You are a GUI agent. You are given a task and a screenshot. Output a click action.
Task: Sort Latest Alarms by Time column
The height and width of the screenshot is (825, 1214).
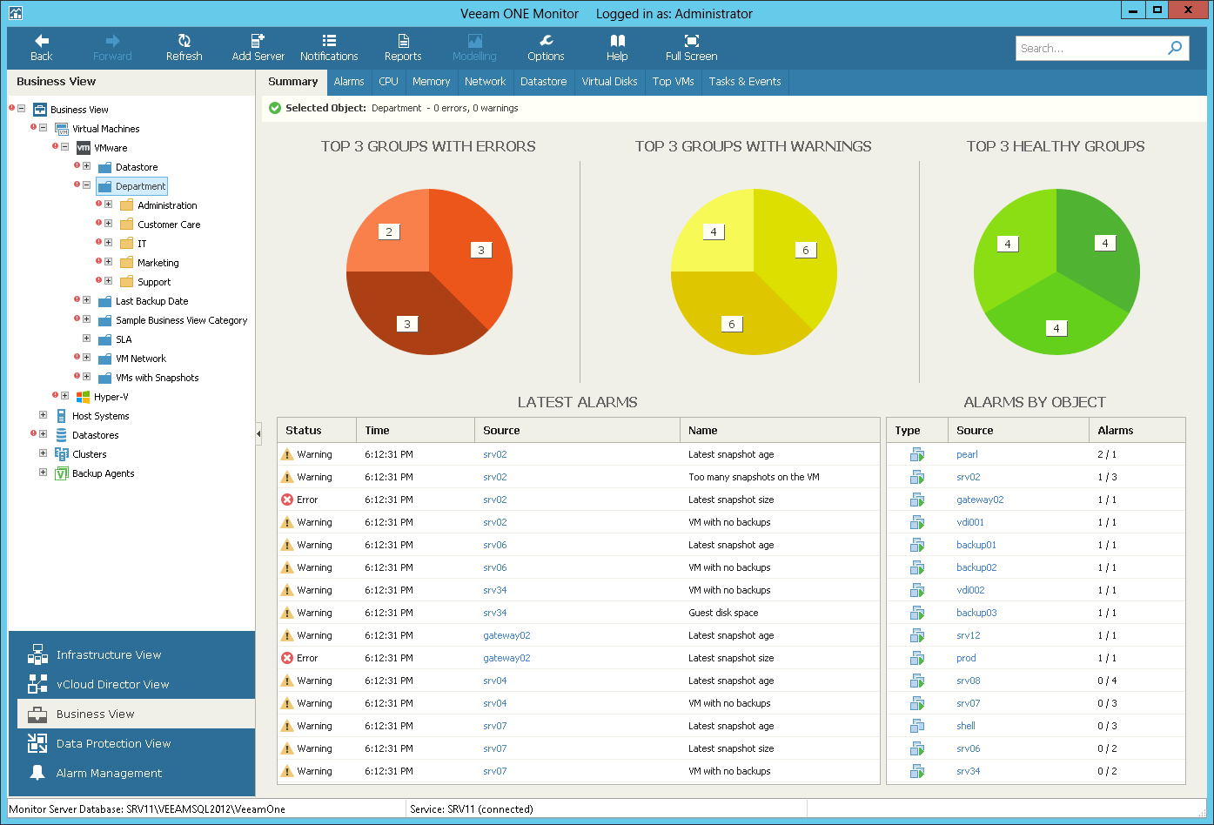415,430
